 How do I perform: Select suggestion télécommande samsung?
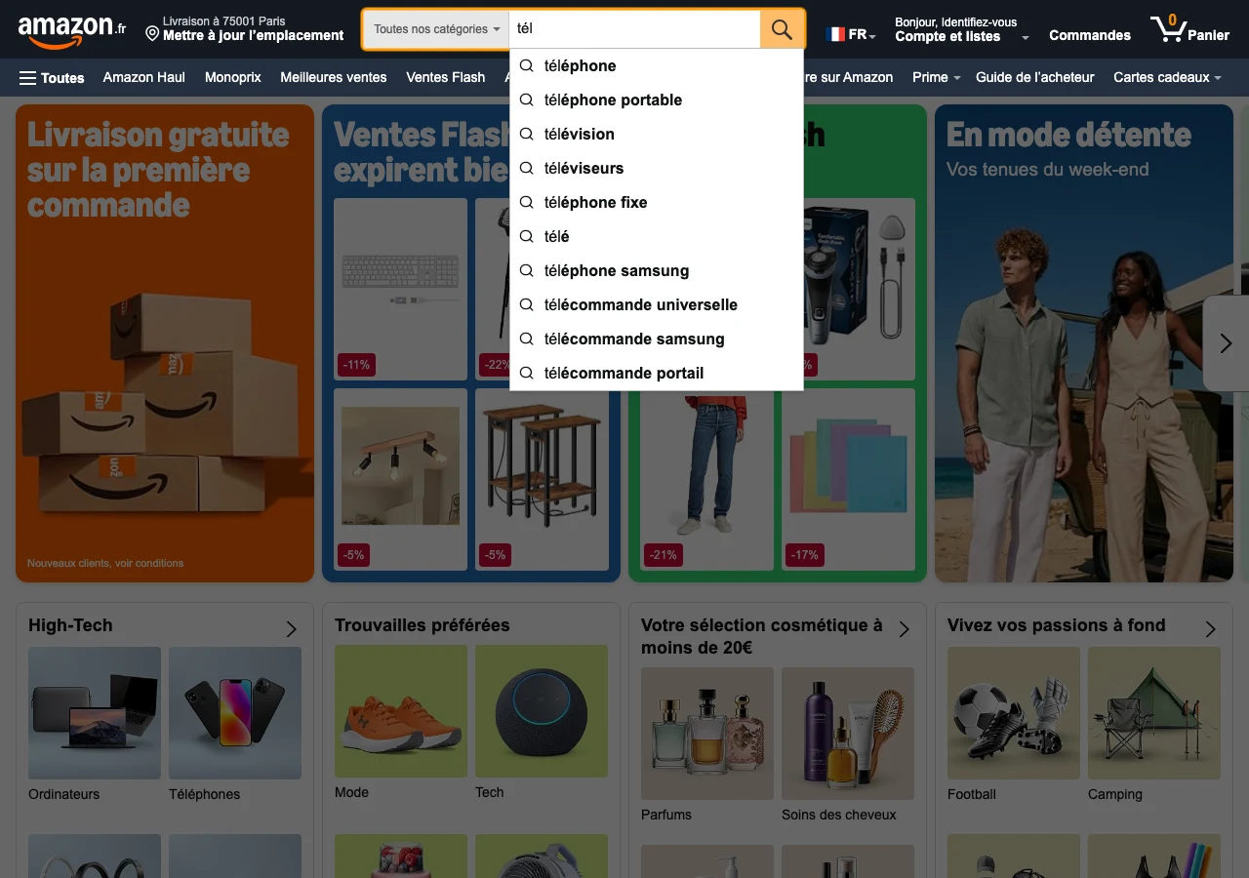pyautogui.click(x=656, y=339)
